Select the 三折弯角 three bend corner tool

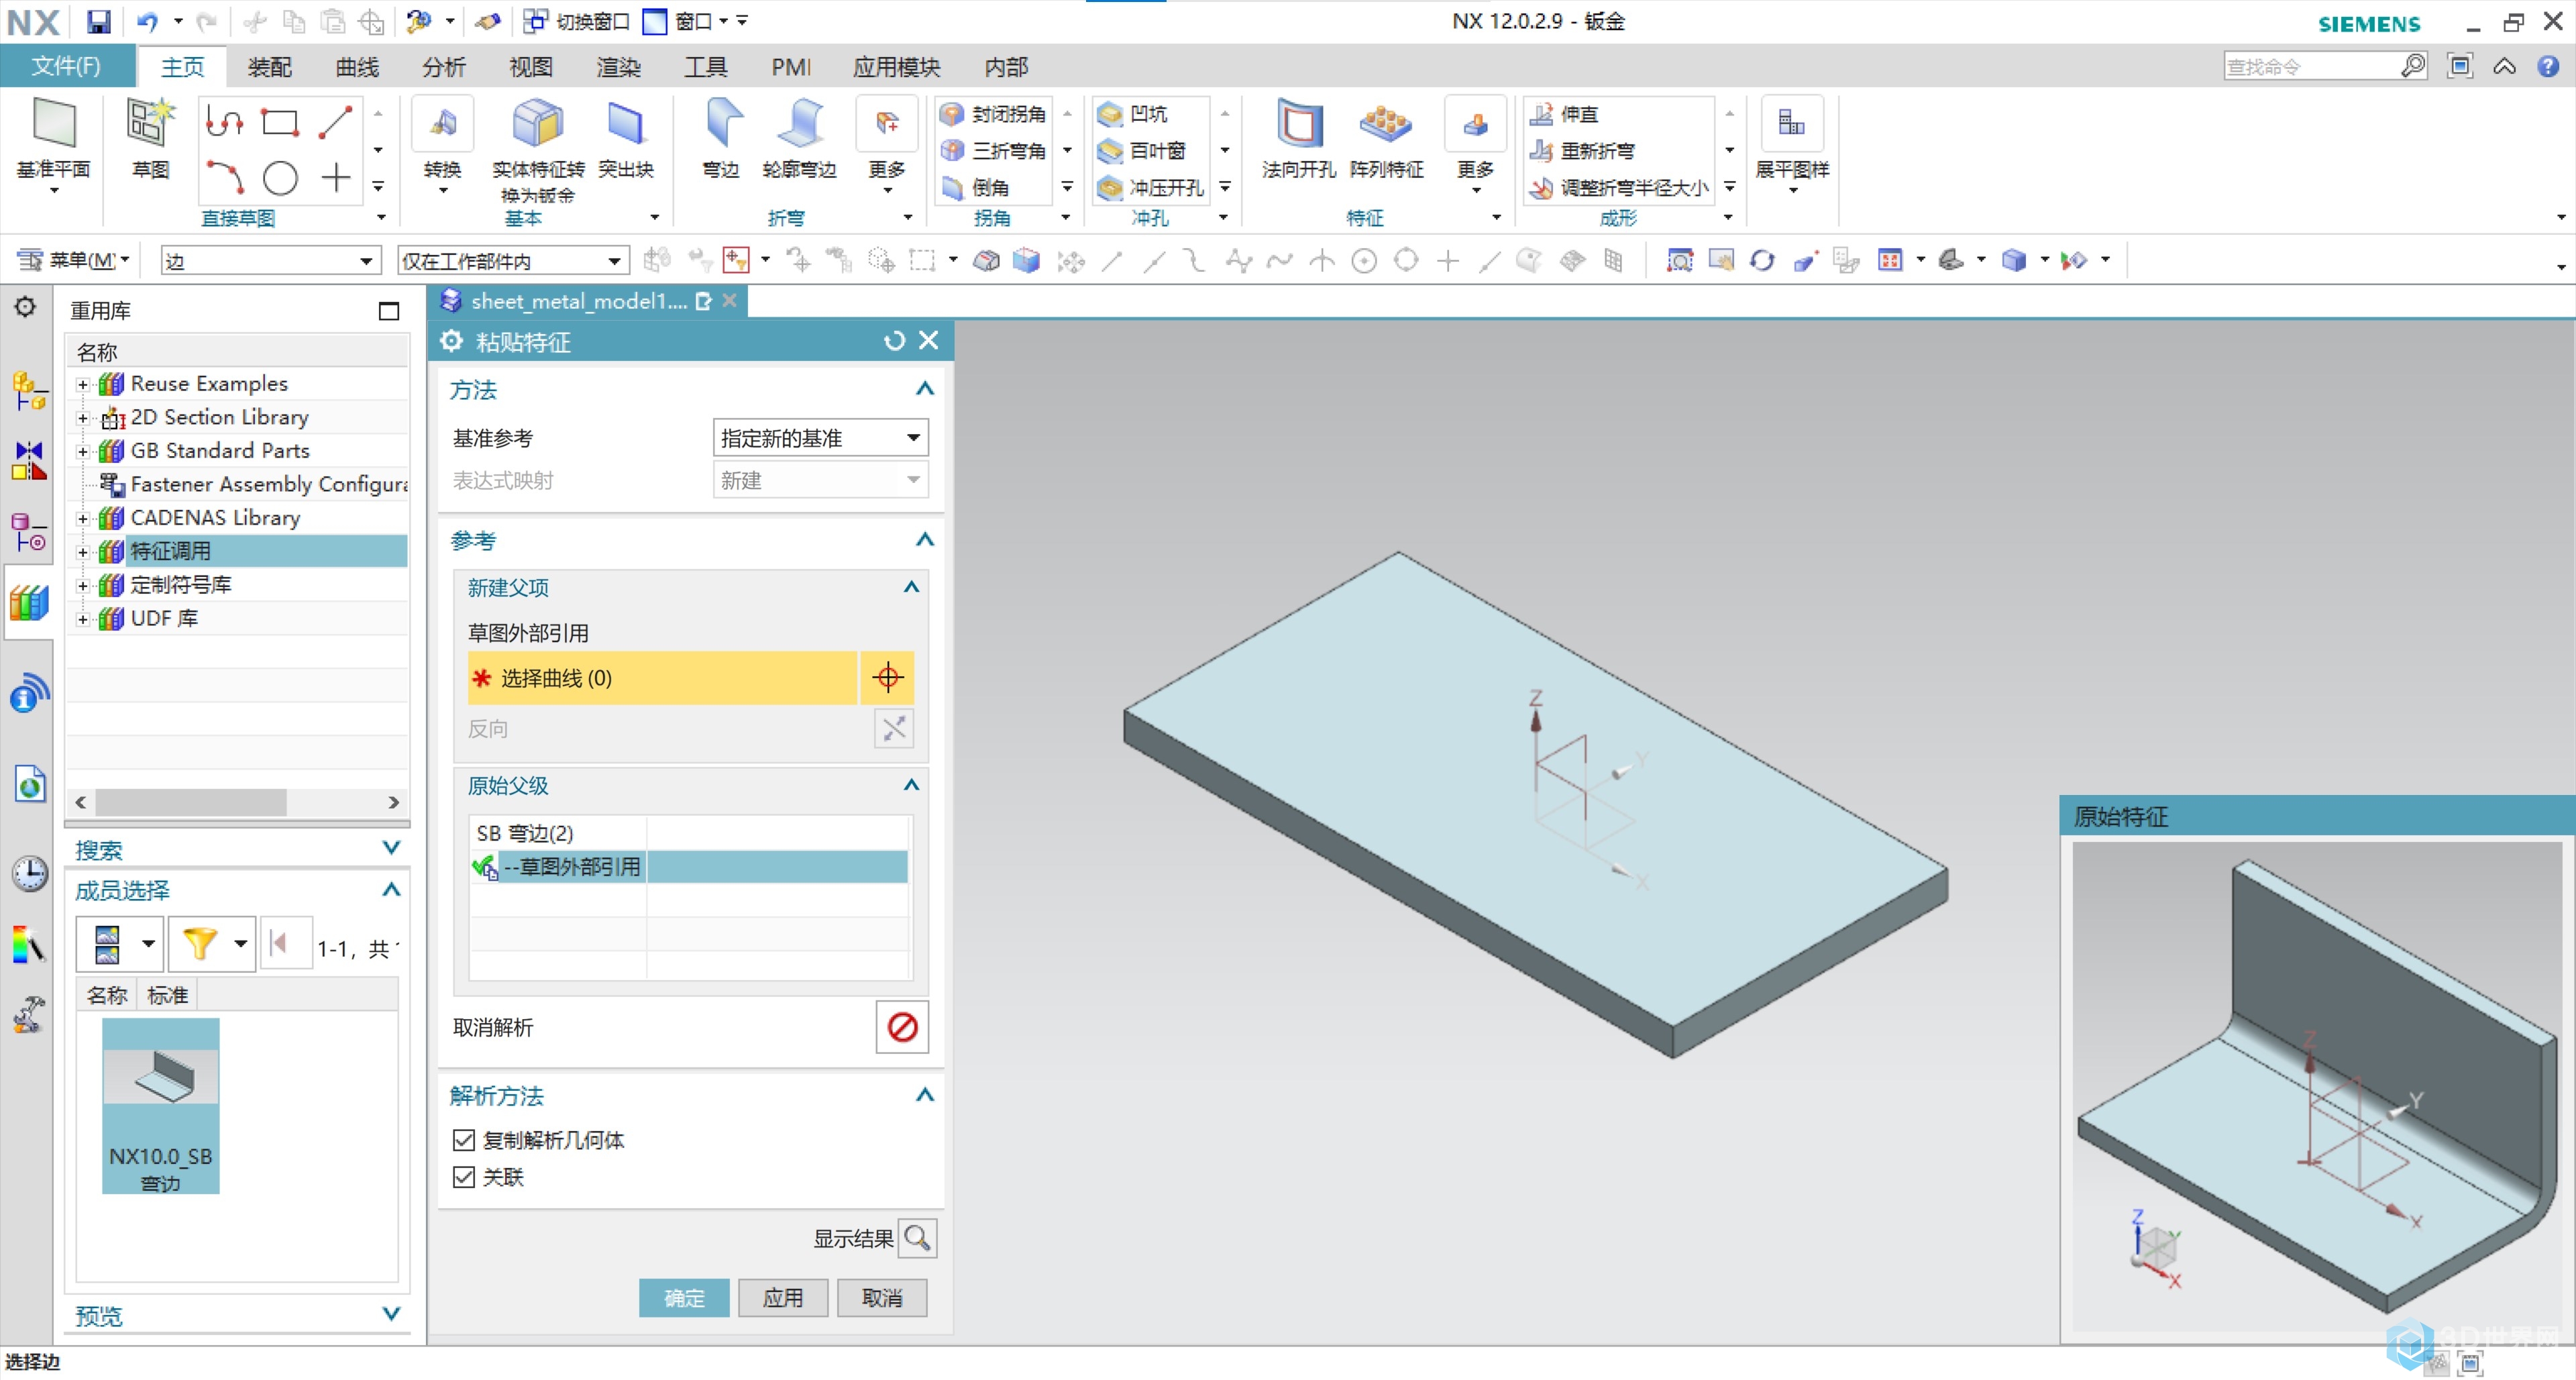click(994, 151)
